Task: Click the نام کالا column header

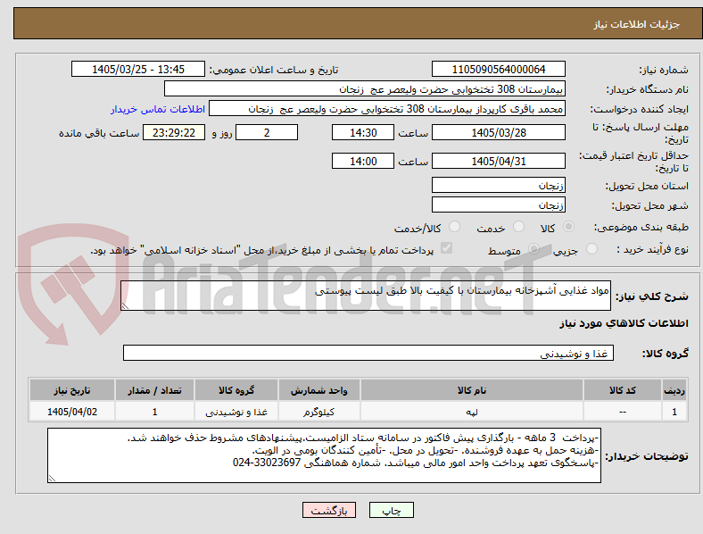Action: click(x=472, y=390)
